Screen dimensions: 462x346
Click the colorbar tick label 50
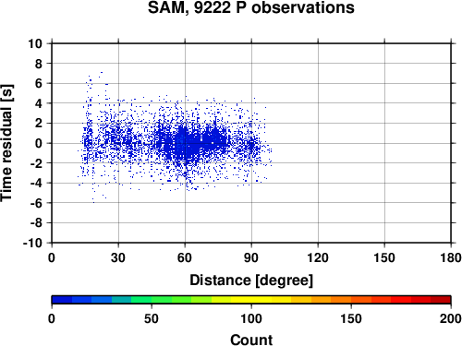tap(152, 318)
